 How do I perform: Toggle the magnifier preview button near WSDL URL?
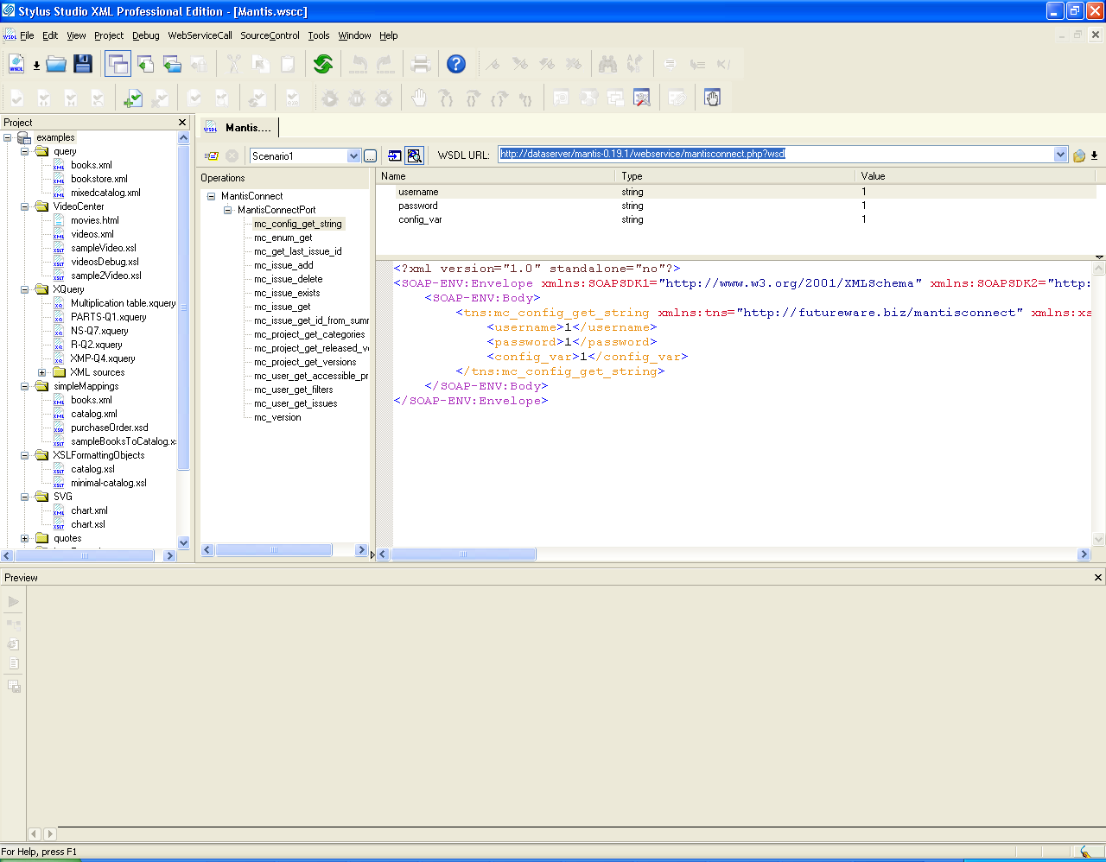pyautogui.click(x=415, y=155)
